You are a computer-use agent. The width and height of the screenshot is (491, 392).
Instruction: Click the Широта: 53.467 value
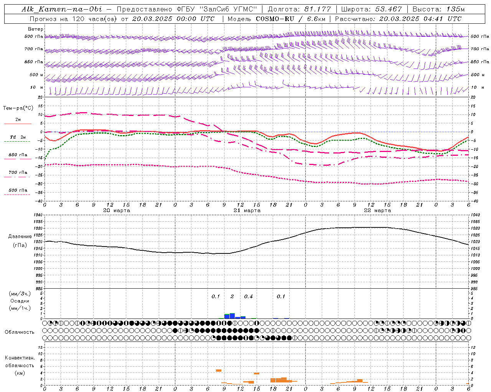coord(371,9)
